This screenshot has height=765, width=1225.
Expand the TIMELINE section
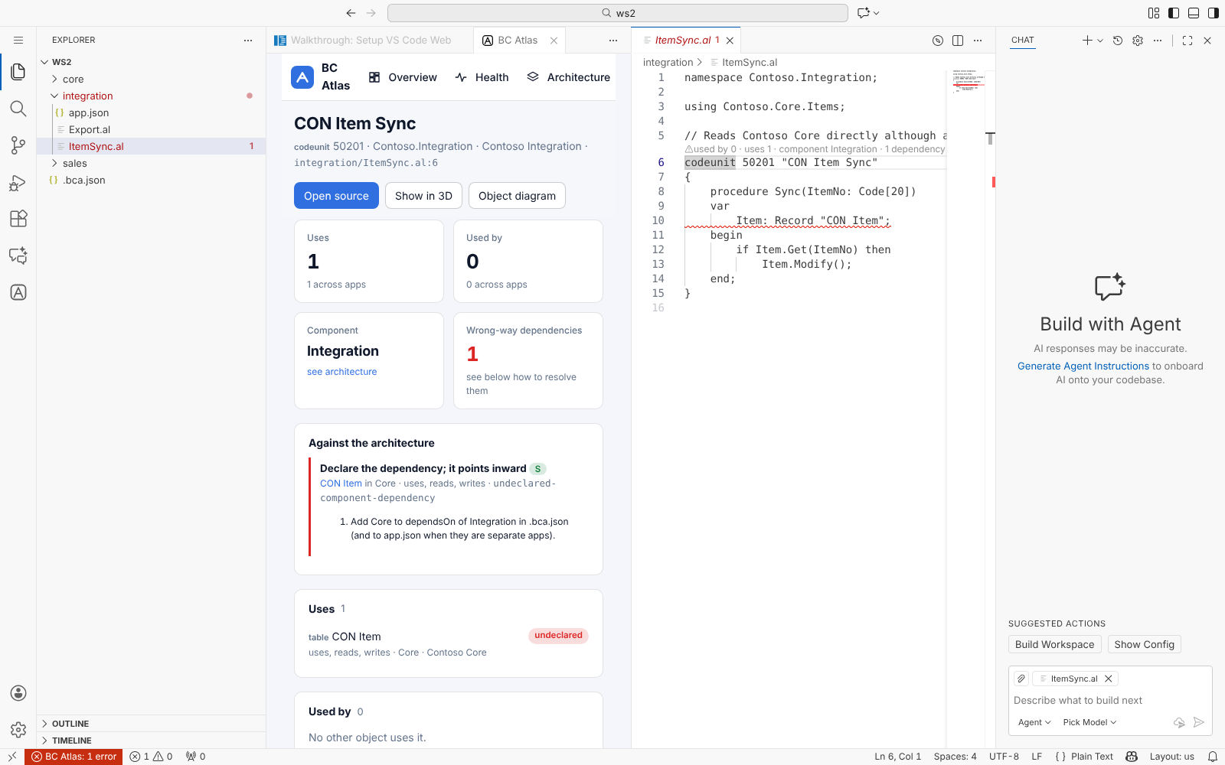(x=151, y=741)
